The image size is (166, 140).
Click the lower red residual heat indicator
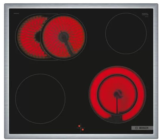[83, 129]
